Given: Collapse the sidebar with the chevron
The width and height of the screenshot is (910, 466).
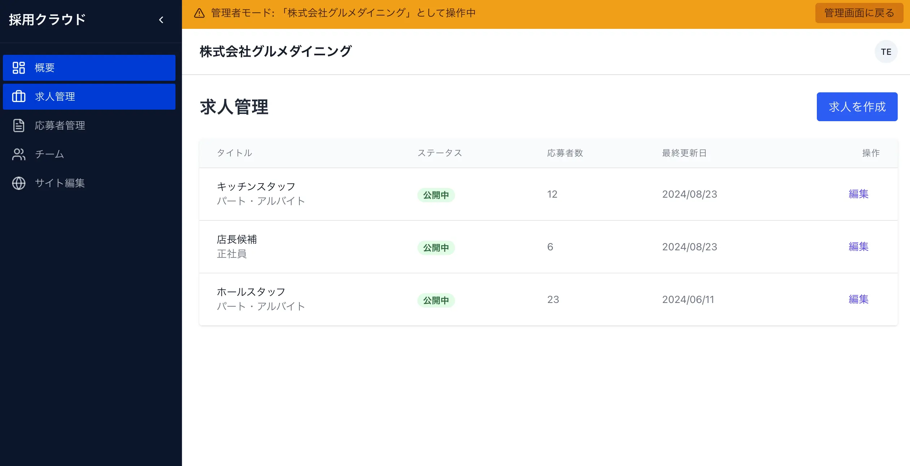Looking at the screenshot, I should pos(161,20).
